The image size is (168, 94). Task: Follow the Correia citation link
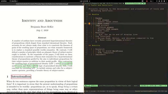63,63
